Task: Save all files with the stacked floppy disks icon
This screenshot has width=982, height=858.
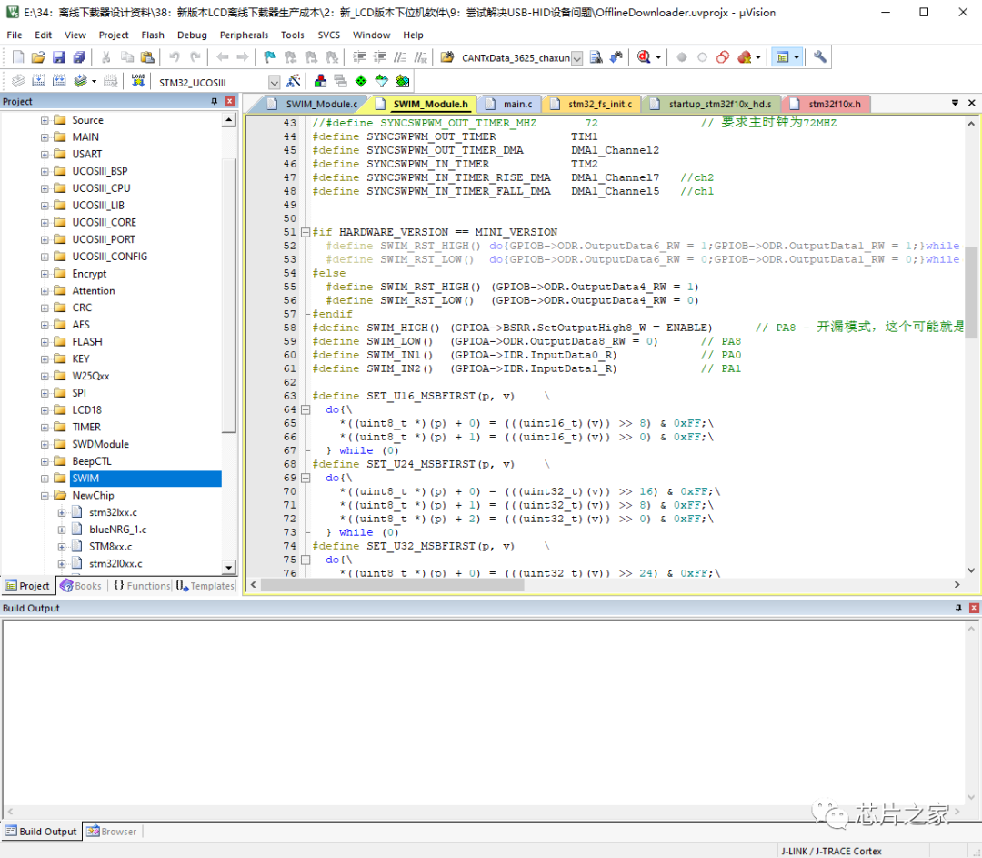Action: (x=79, y=57)
